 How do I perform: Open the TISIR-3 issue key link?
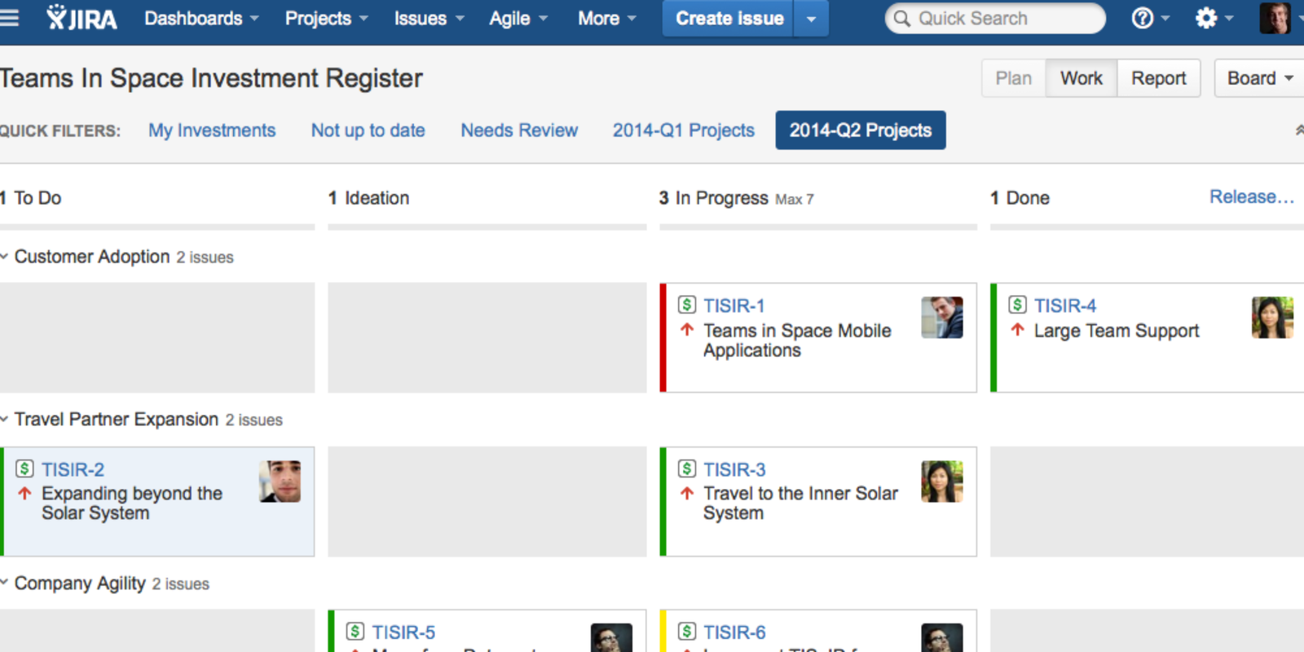[734, 469]
